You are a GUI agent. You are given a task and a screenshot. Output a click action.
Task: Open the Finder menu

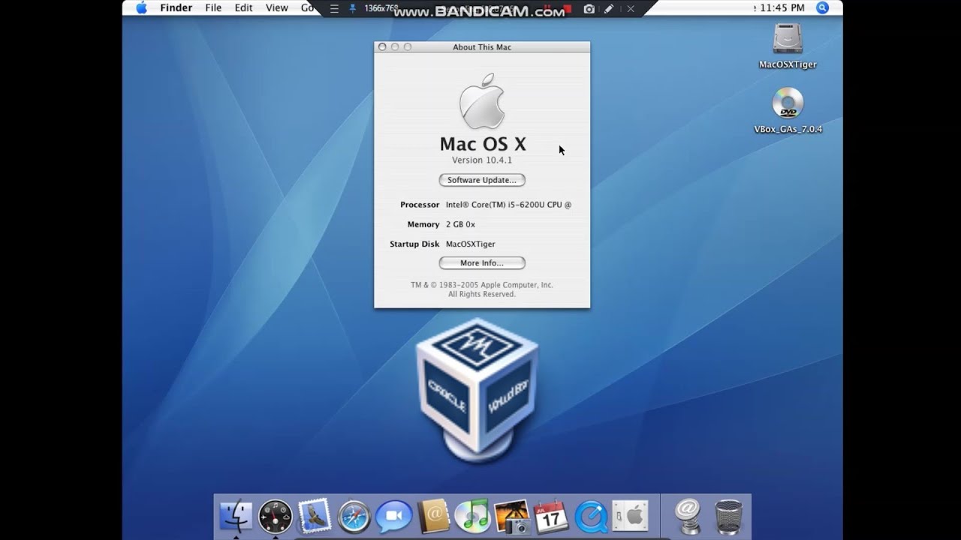[176, 7]
